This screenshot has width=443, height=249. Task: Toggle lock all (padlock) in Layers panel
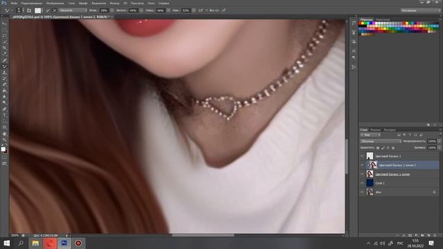click(x=393, y=147)
